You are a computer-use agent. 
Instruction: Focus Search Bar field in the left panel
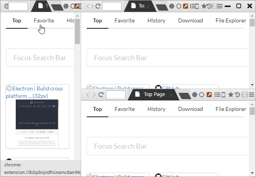pos(40,58)
